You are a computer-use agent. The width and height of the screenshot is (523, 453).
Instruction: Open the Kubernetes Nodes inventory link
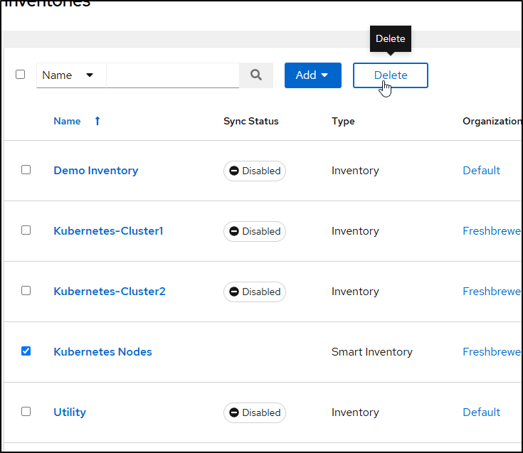[x=102, y=352]
